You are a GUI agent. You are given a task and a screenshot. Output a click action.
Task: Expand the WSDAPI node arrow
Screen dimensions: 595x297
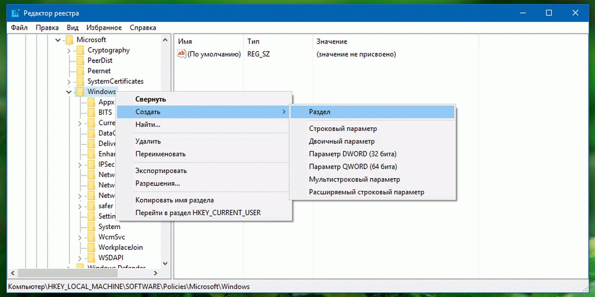tap(80, 258)
